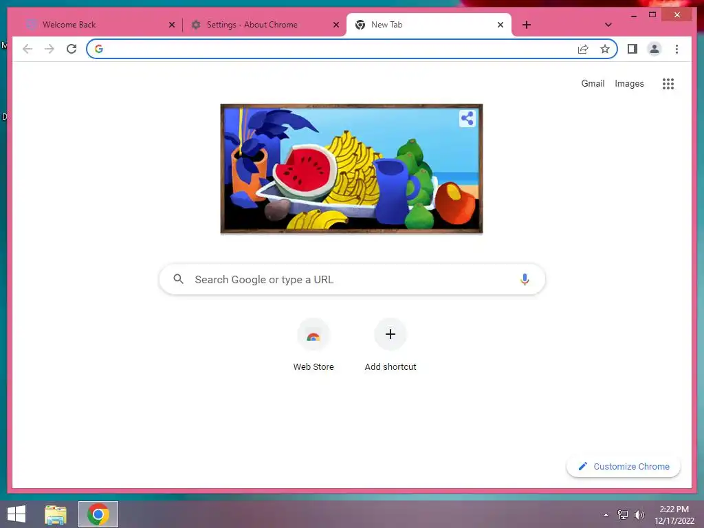Open the Gmail link
Screen dimensions: 704x528
click(x=593, y=83)
